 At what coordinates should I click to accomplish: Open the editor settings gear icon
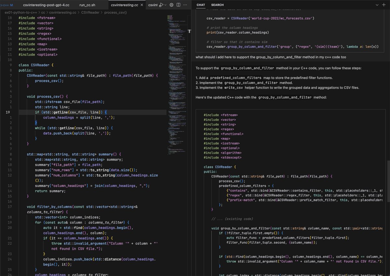point(172,5)
